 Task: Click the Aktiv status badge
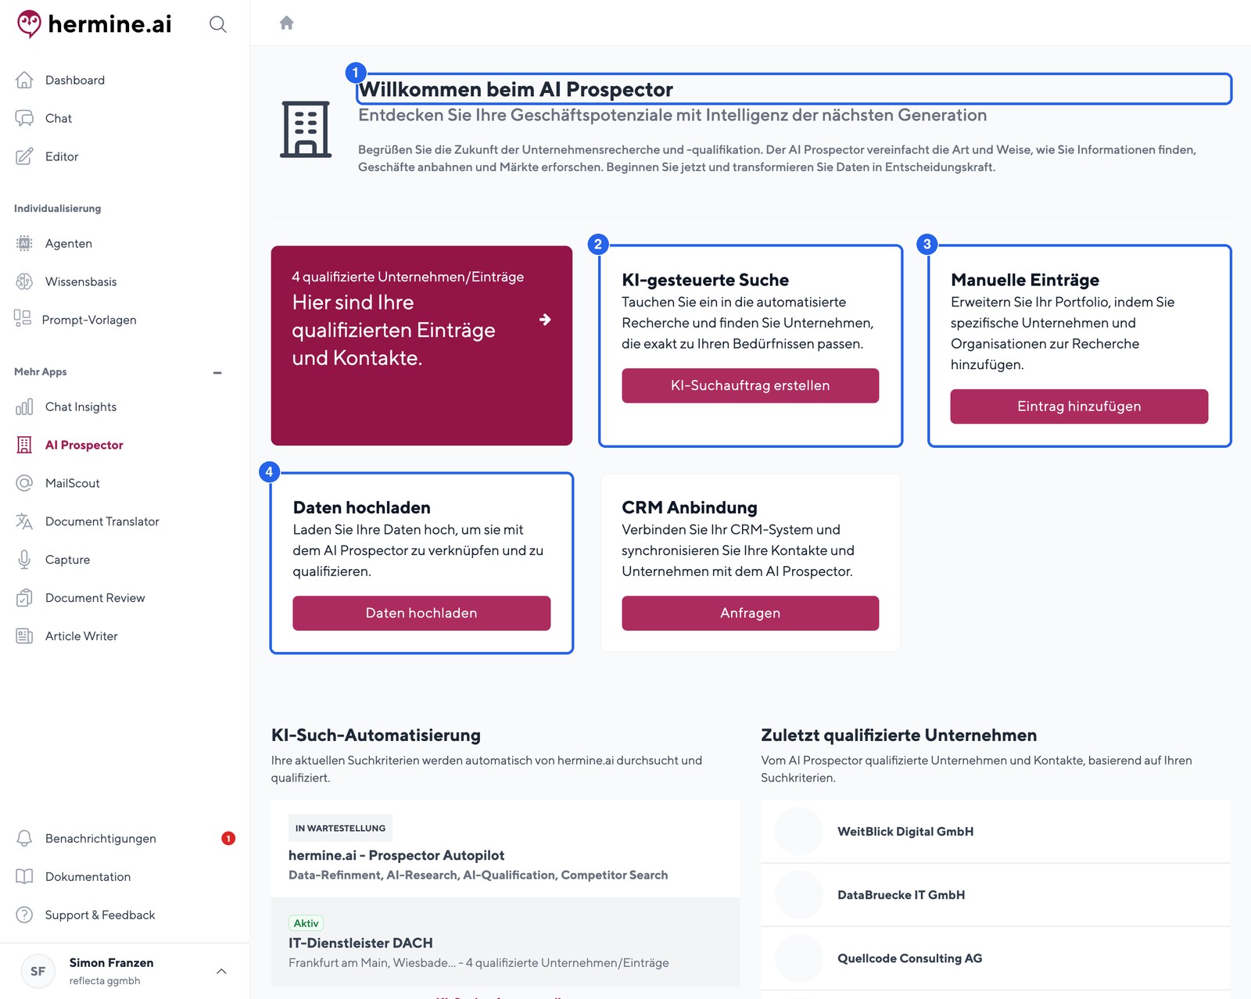tap(306, 923)
